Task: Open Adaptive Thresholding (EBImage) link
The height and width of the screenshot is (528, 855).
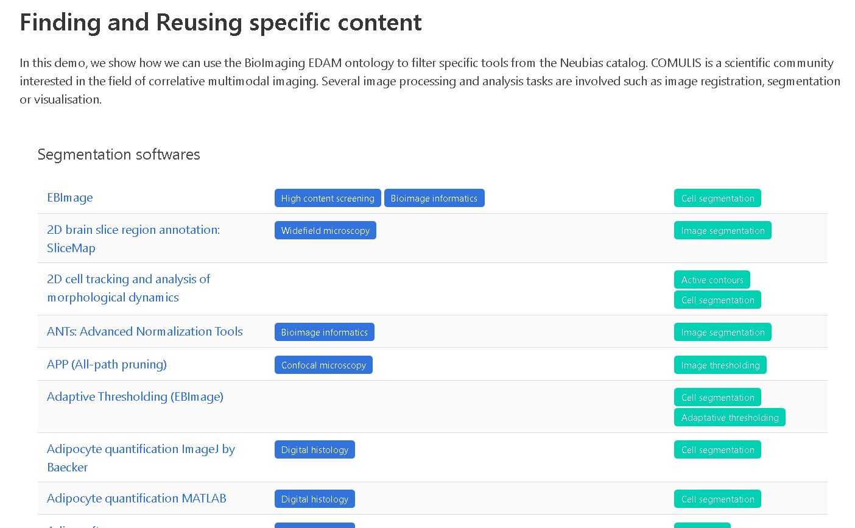Action: tap(135, 397)
